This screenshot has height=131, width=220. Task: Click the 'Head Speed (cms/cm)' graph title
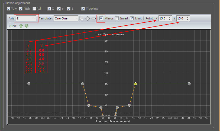(x=109, y=34)
